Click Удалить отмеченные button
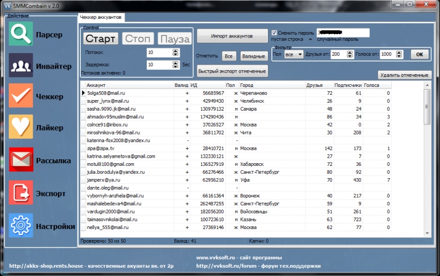The image size is (440, 276). pyautogui.click(x=405, y=75)
